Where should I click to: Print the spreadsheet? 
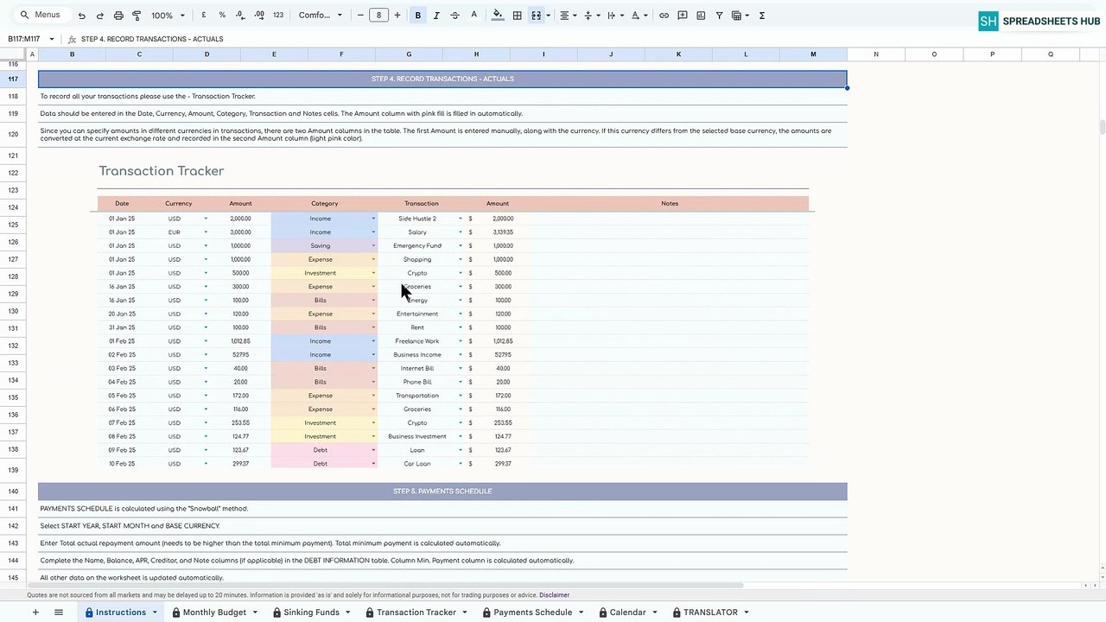(x=118, y=16)
